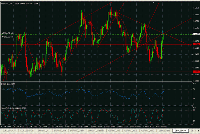
Task: Open the GBPUSD,M15 chart tab
Action: 131,130
